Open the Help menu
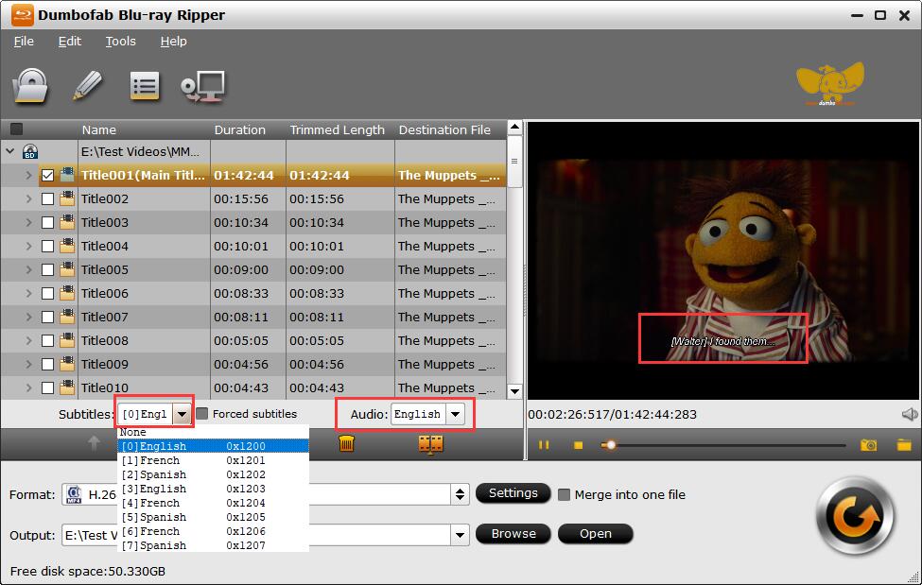922x585 pixels. click(x=173, y=42)
